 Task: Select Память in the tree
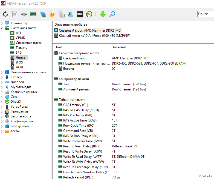[21, 48]
